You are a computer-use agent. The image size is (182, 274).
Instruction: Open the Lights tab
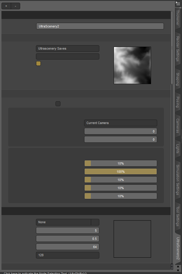coord(178,149)
